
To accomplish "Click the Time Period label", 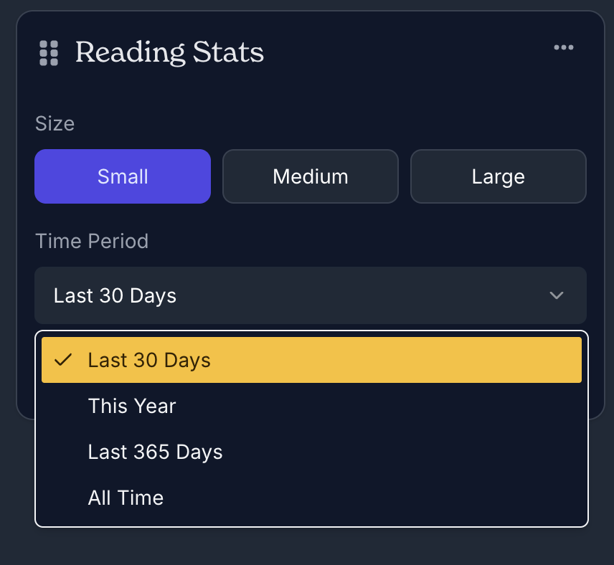I will tap(92, 241).
